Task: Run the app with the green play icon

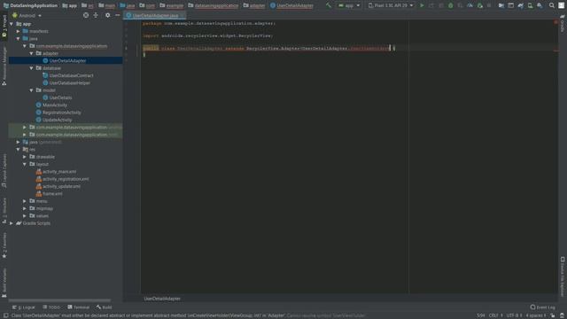Action: click(x=422, y=5)
